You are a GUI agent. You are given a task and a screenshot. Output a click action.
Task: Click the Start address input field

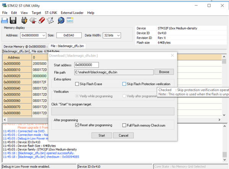tap(87, 65)
